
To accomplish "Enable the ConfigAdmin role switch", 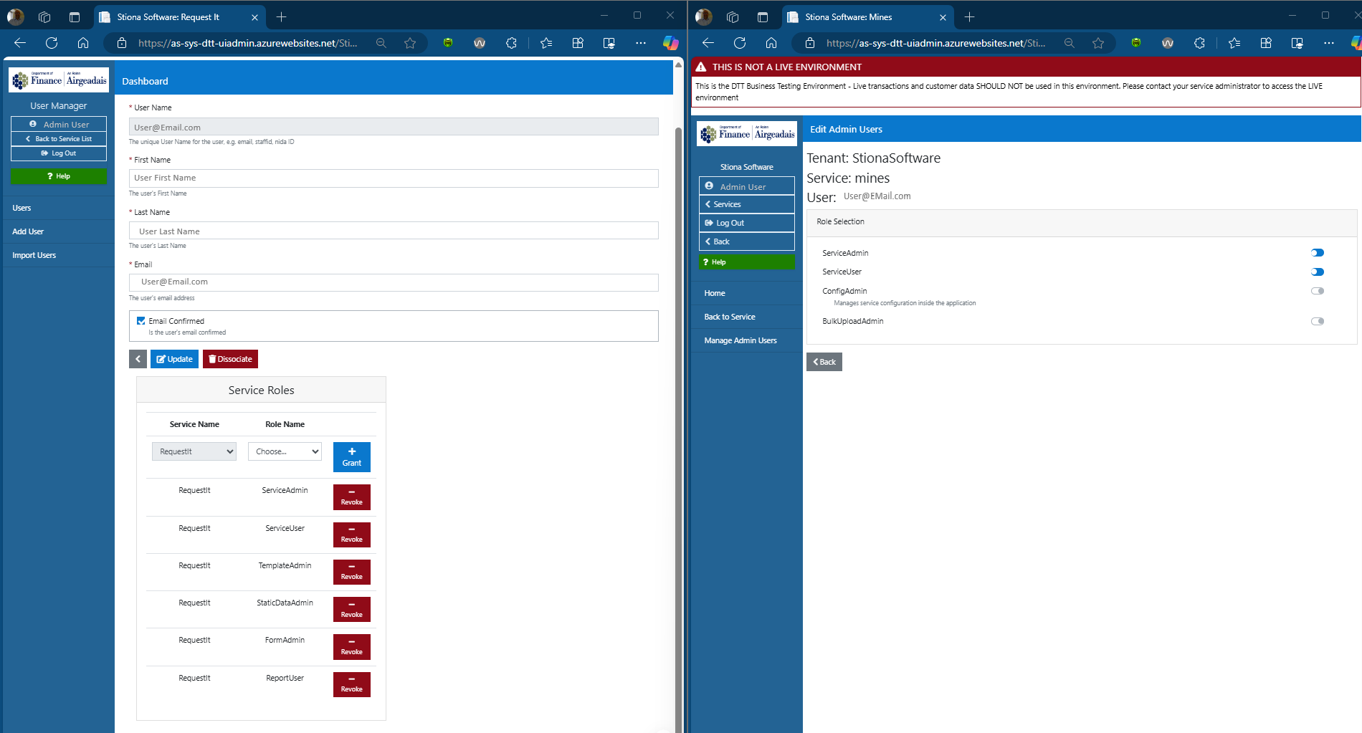I will [1318, 291].
